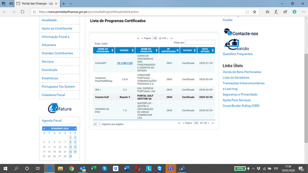This screenshot has height=173, width=308.
Task: Select the SUPERPLUS POS program cell
Action: (x=104, y=111)
